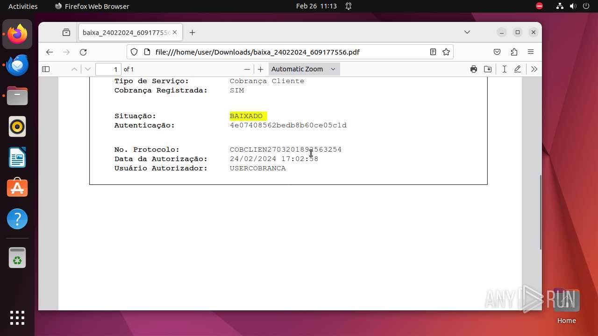The width and height of the screenshot is (598, 336).
Task: Open the network status icon
Action: tap(560, 6)
